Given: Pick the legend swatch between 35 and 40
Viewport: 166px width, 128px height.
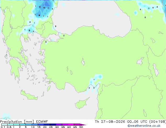Looking at the screenshot, I should pyautogui.click(x=65, y=125).
